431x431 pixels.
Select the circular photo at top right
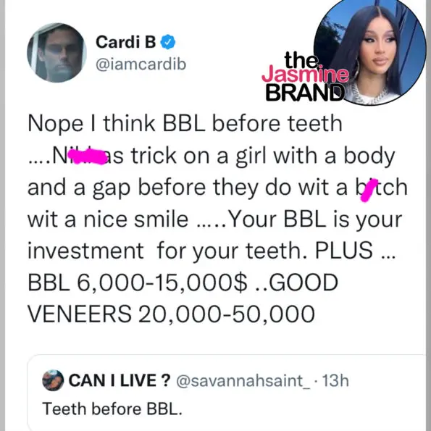370,50
